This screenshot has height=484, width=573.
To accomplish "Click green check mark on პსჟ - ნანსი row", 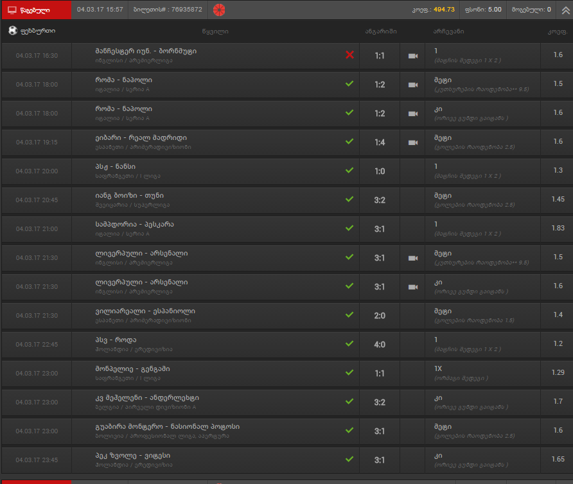I will 349,170.
